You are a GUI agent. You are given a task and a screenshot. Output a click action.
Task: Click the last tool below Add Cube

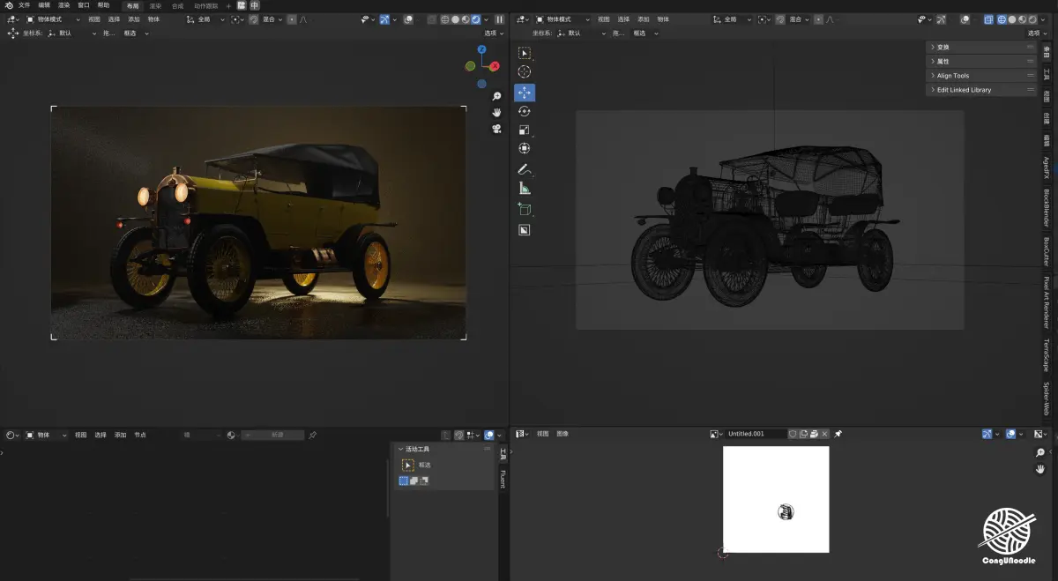(525, 230)
